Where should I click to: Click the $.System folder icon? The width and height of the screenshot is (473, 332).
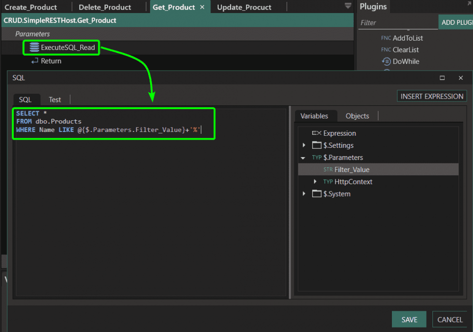click(317, 194)
